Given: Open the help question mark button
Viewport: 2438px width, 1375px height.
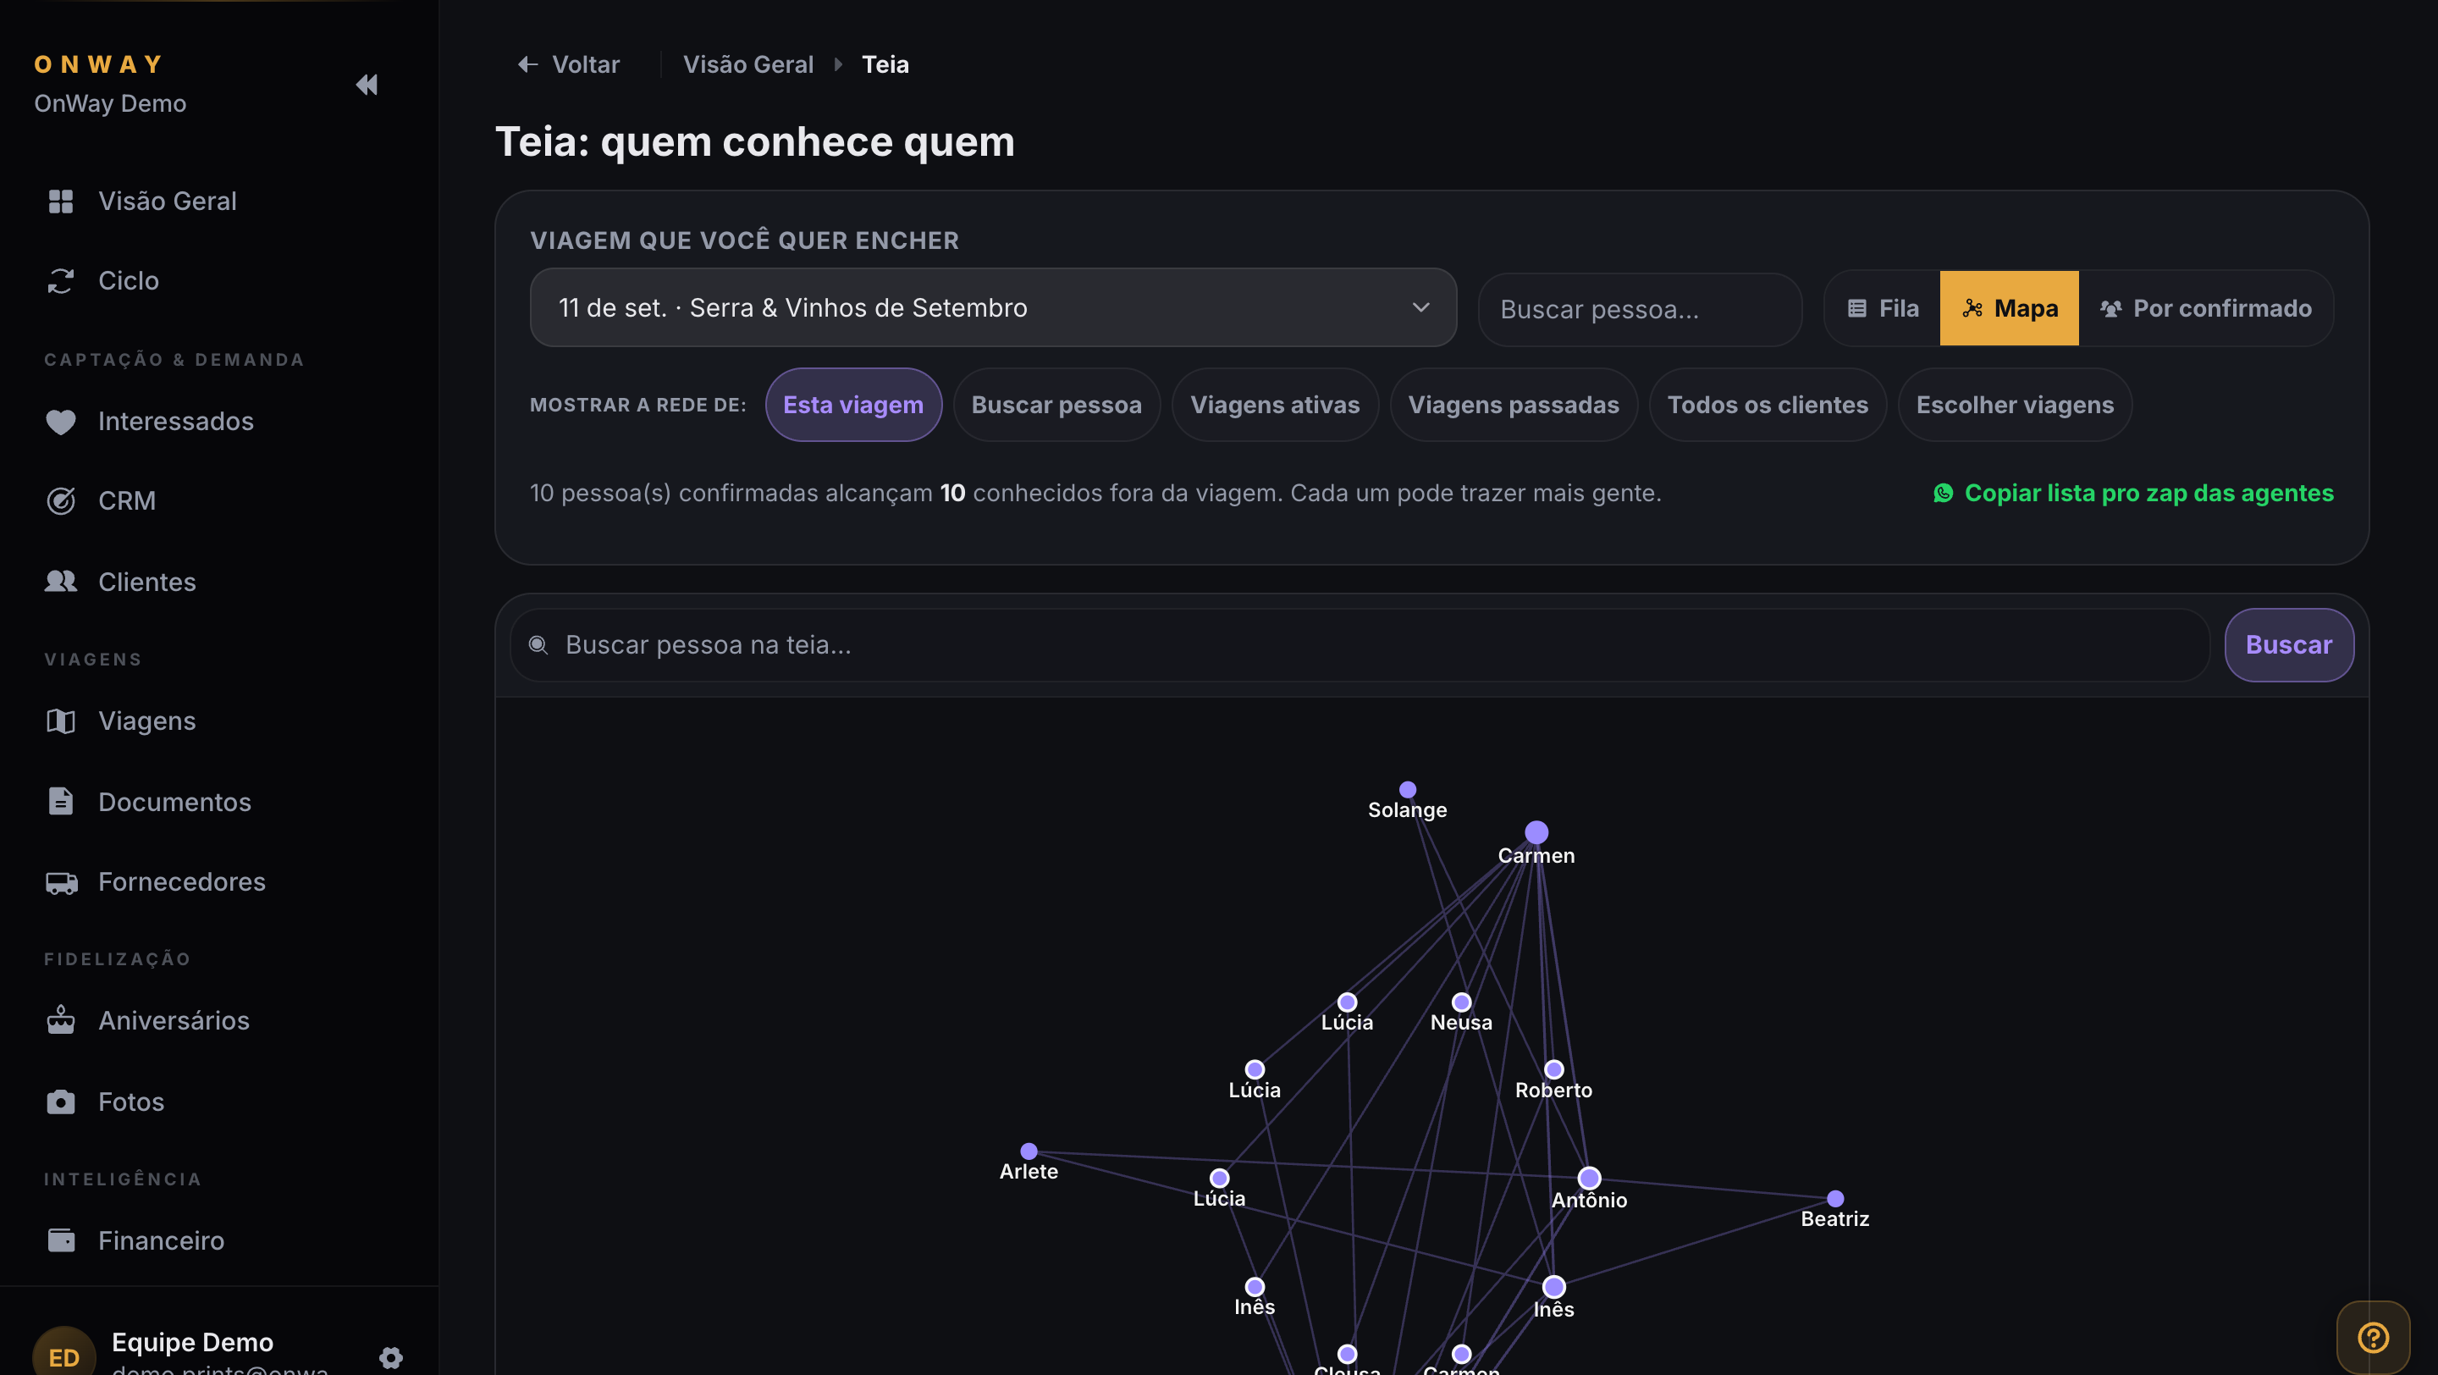Looking at the screenshot, I should pyautogui.click(x=2373, y=1337).
